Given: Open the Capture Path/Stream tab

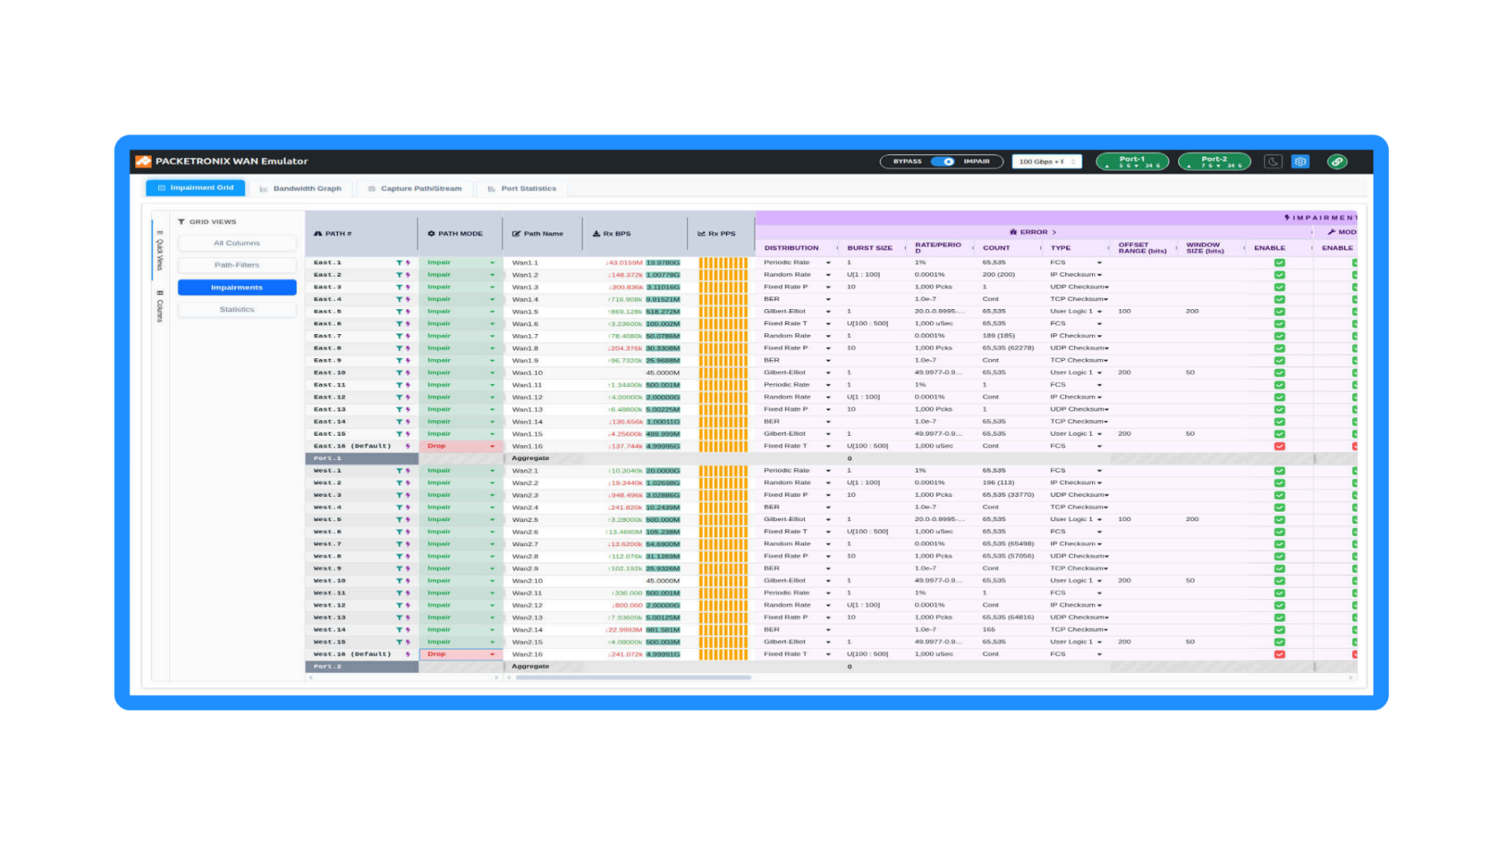Looking at the screenshot, I should [x=415, y=189].
